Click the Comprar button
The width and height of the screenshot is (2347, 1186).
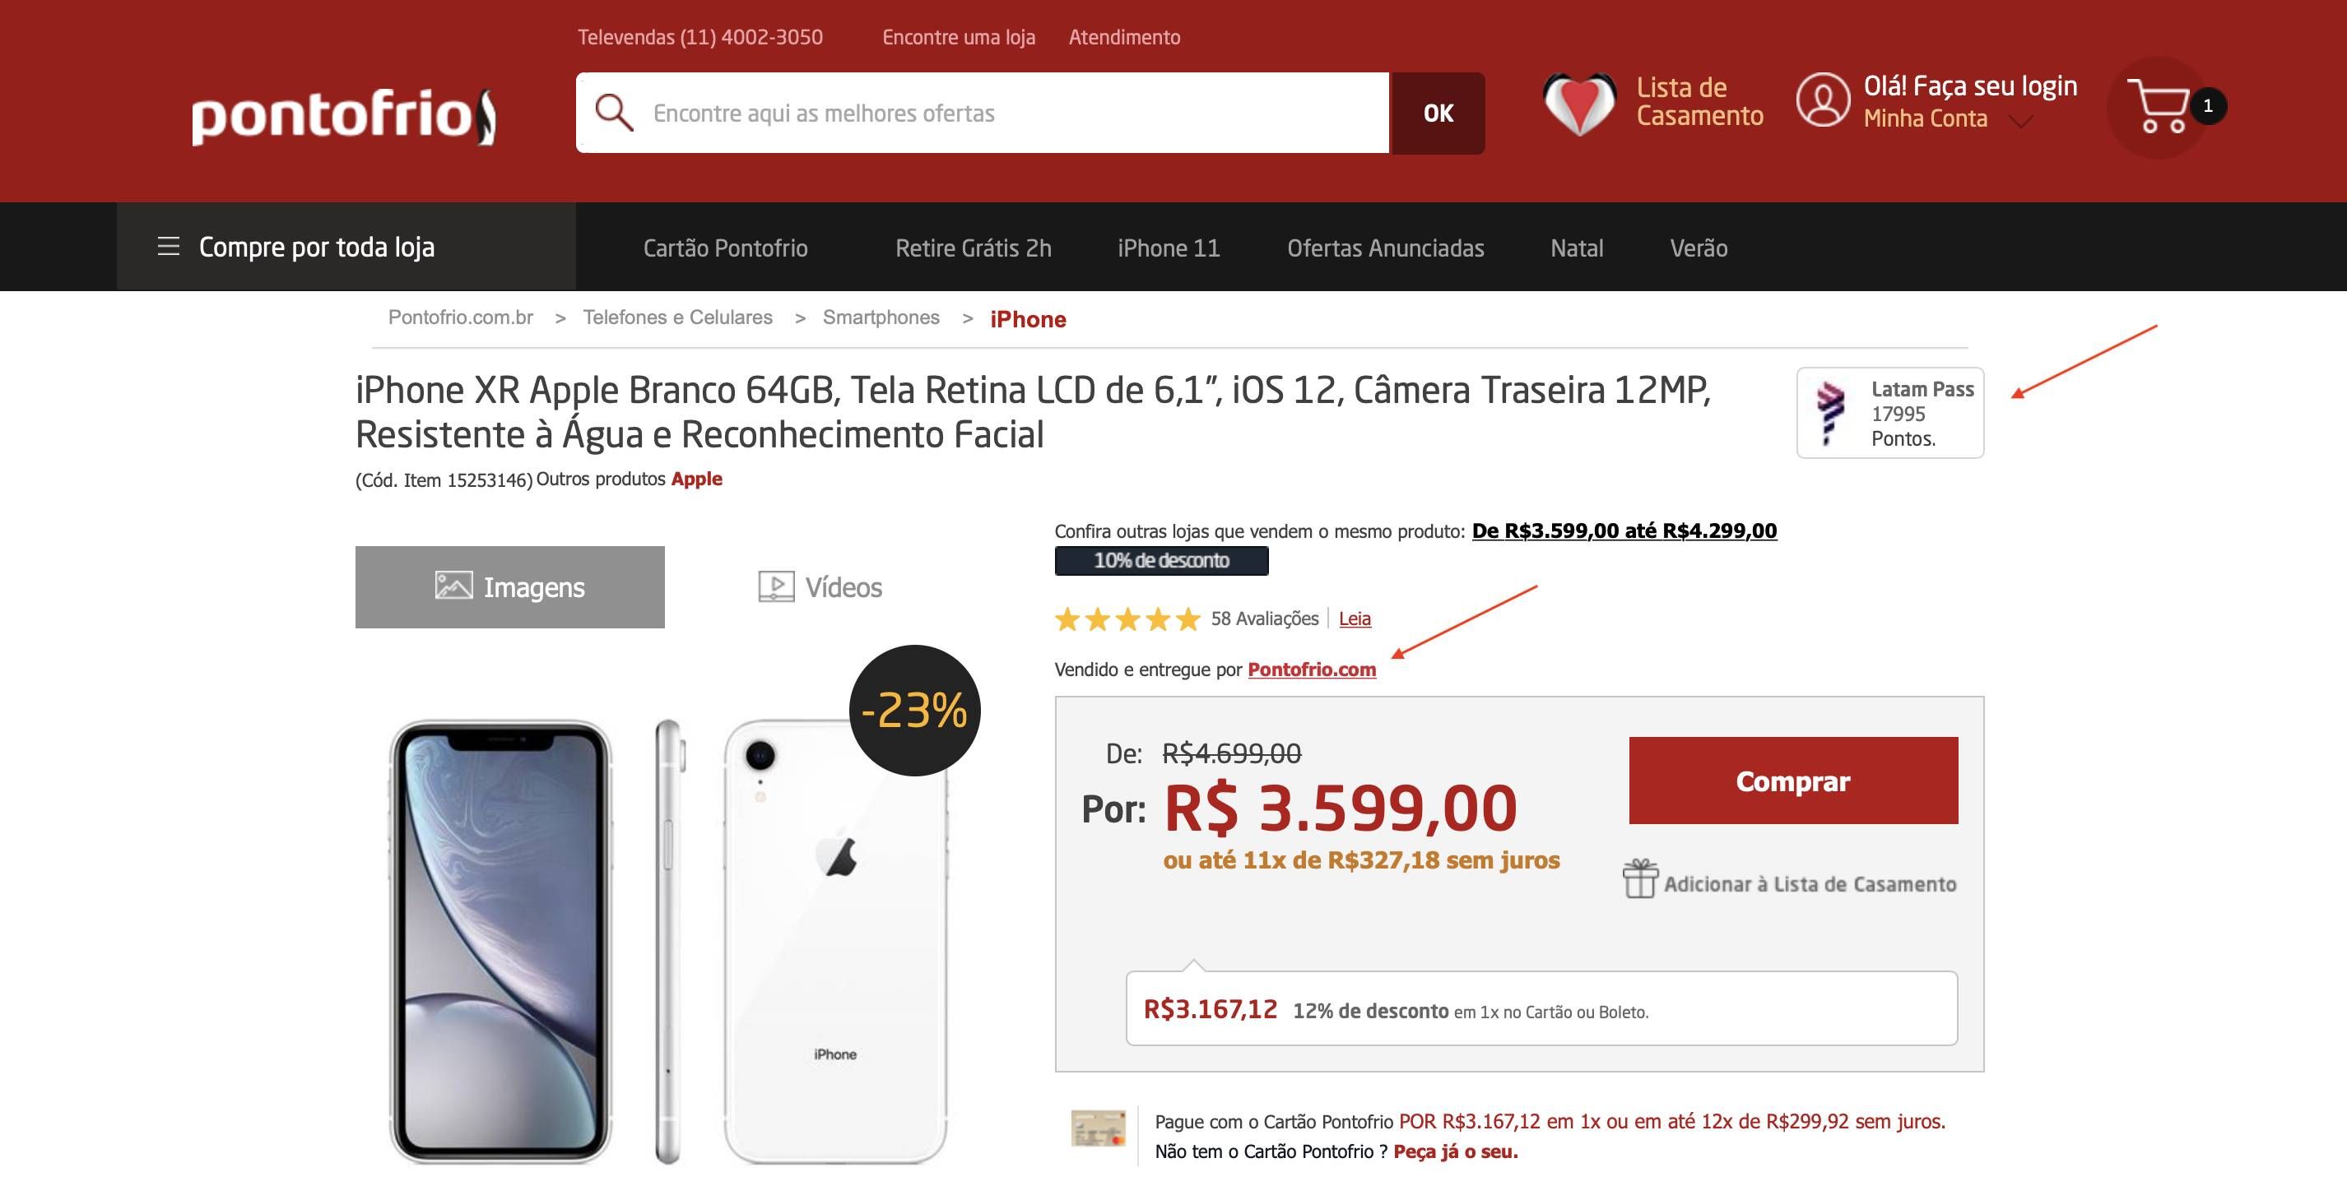(x=1793, y=781)
